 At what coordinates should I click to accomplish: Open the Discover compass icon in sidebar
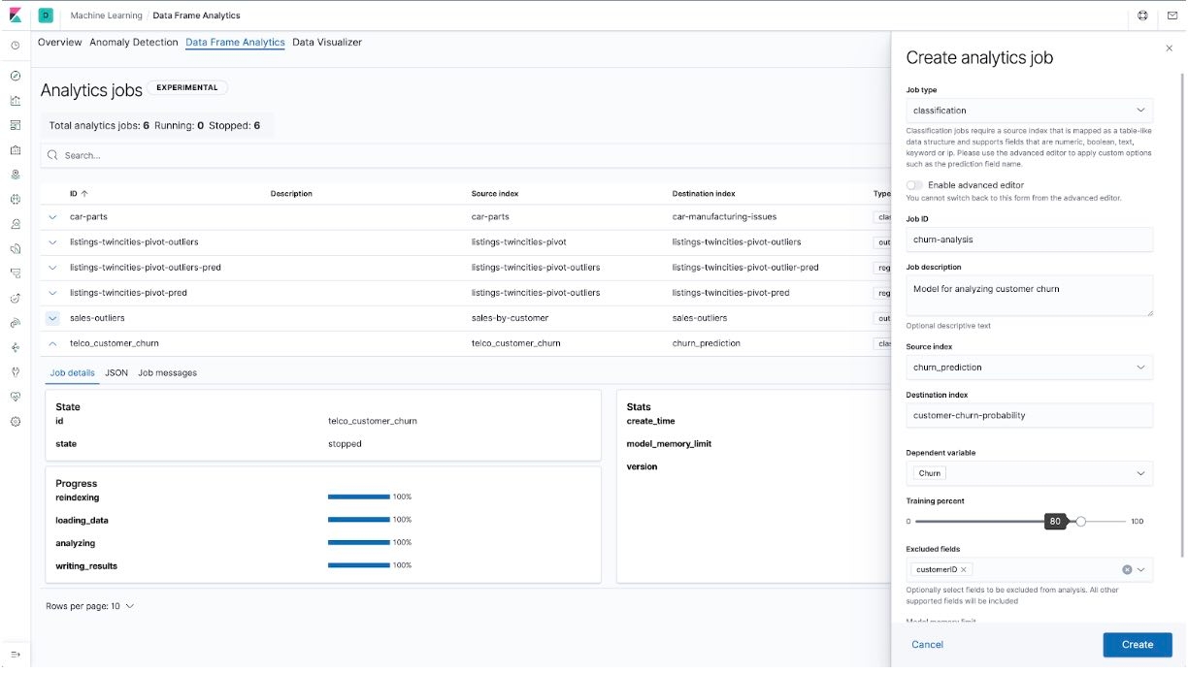pos(14,75)
